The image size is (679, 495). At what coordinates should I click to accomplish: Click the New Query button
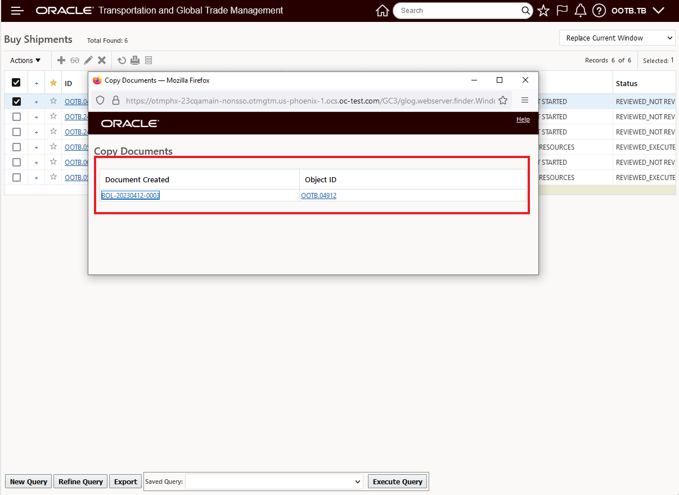click(x=29, y=481)
